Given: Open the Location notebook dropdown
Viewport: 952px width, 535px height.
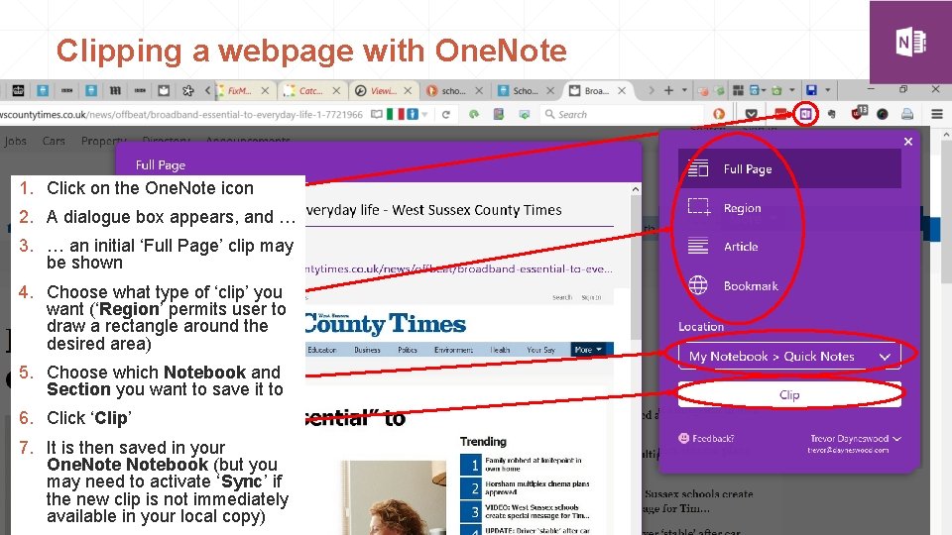Looking at the screenshot, I should click(x=789, y=356).
